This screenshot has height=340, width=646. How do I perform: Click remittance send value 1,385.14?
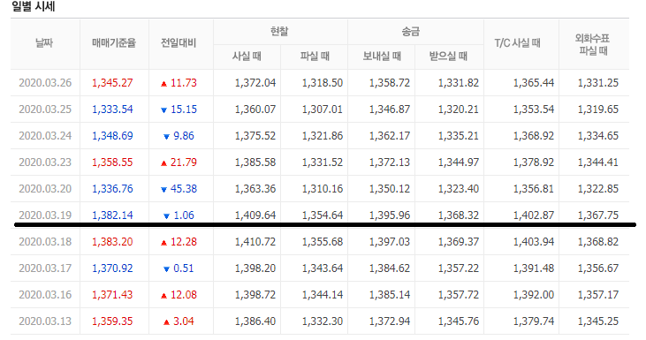390,295
